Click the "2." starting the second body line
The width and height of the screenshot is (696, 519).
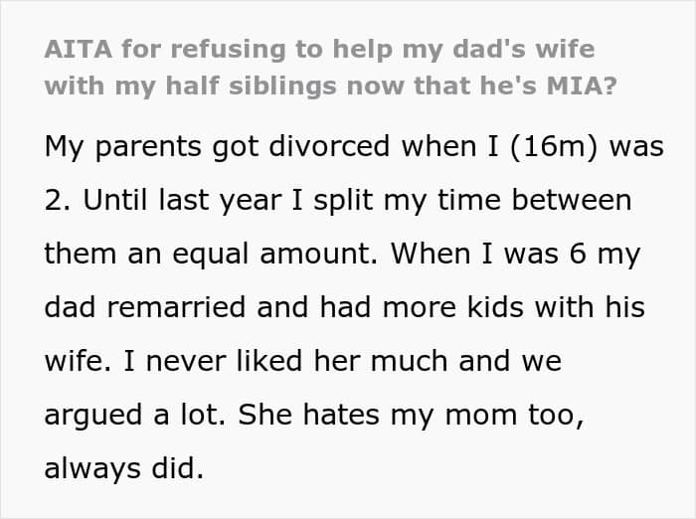coord(58,201)
